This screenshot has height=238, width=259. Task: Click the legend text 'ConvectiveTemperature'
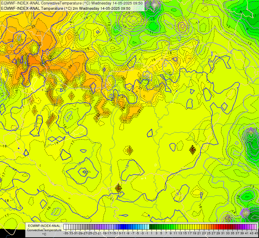[44, 230]
